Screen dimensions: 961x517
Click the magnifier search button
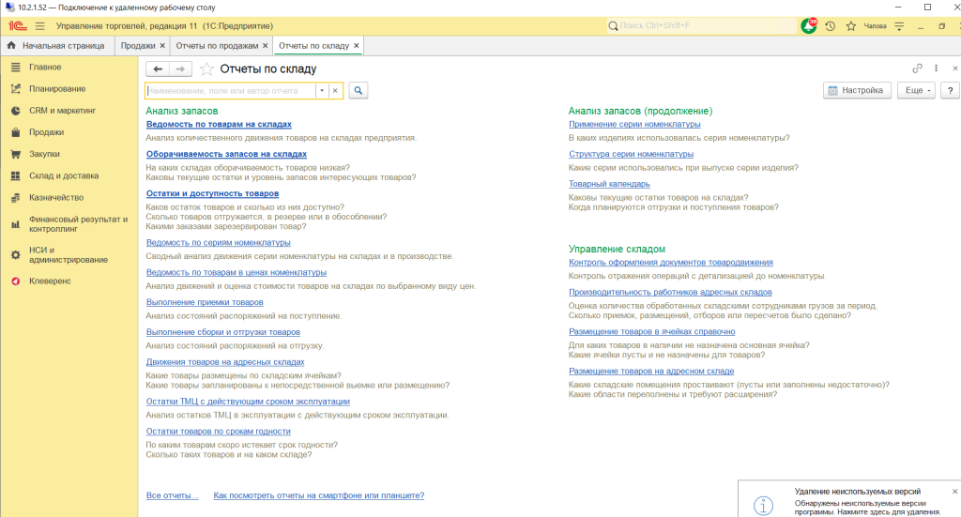point(358,91)
